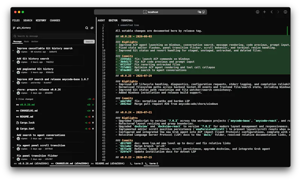Click the gear icon beside Cargo.toml
The height and width of the screenshot is (181, 301).
coord(17,129)
